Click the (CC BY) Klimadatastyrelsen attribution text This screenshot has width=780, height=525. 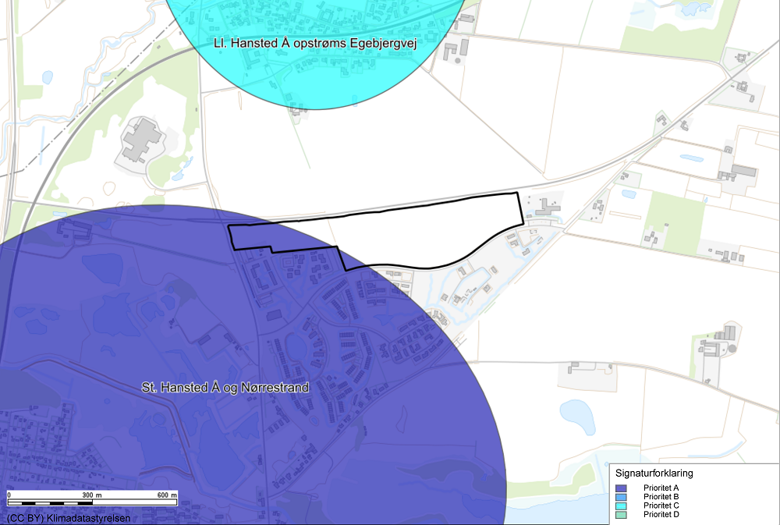pyautogui.click(x=68, y=518)
